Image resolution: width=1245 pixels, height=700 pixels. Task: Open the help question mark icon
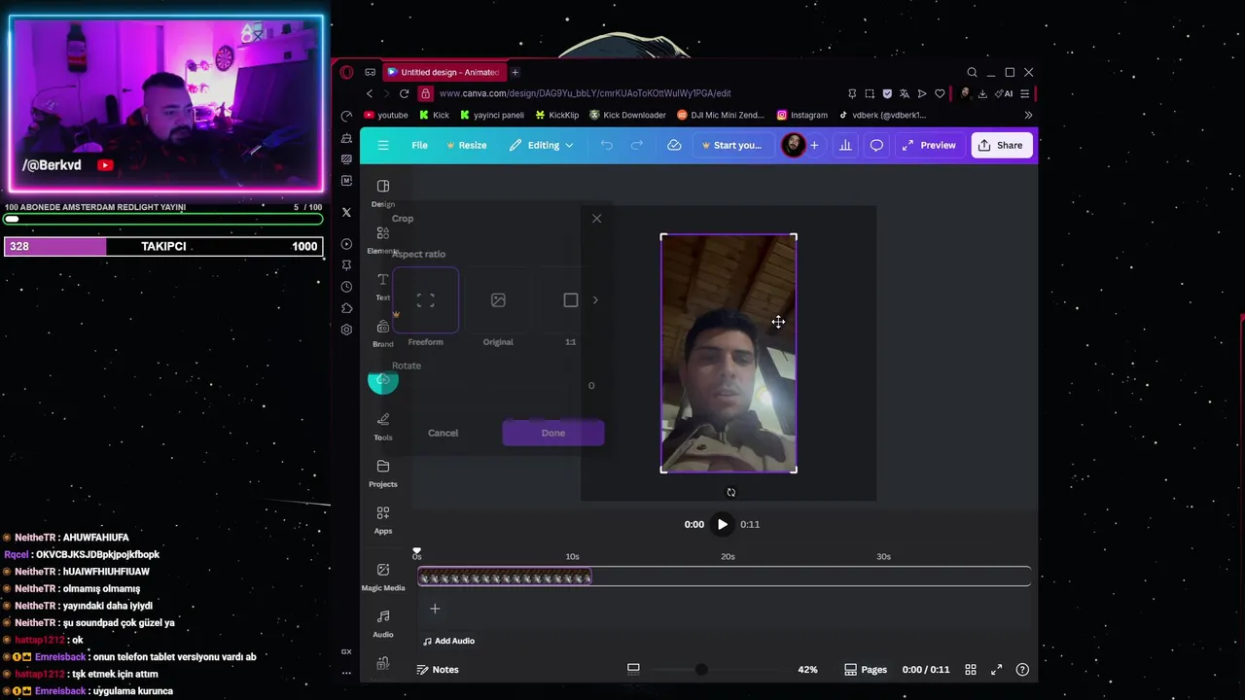coord(1022,669)
